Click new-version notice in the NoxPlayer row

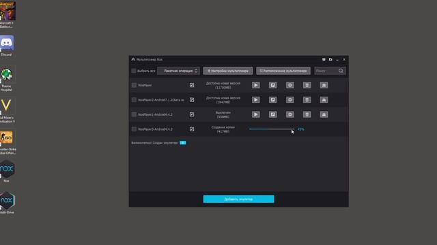click(x=223, y=85)
